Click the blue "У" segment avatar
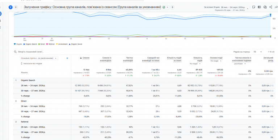This screenshot has width=278, height=140. tap(10, 7)
